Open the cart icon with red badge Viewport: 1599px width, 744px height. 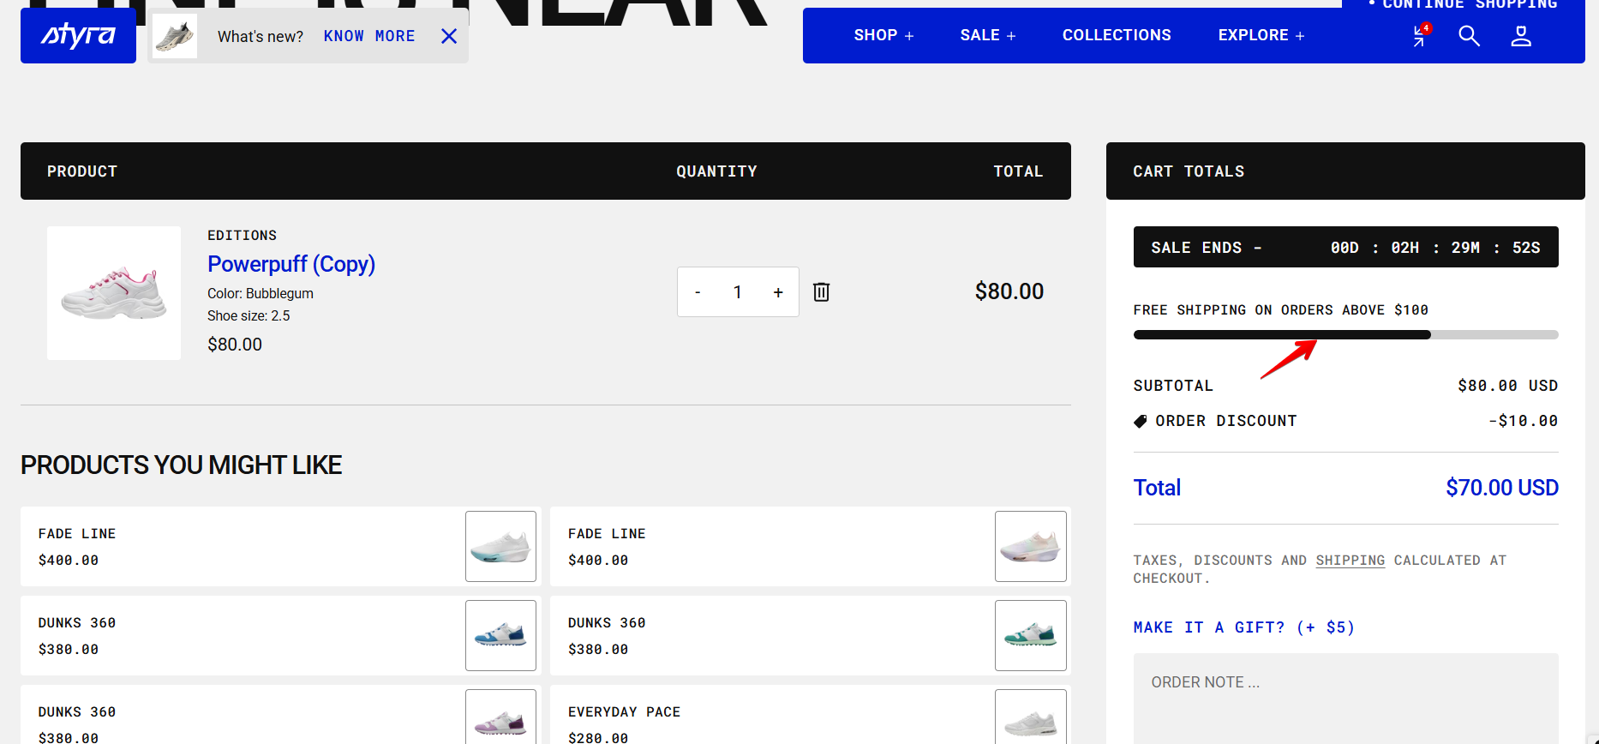tap(1420, 35)
